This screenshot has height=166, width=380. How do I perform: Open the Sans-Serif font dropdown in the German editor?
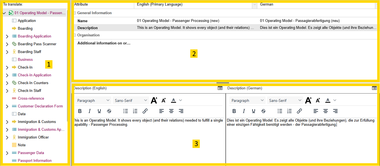coord(285,100)
